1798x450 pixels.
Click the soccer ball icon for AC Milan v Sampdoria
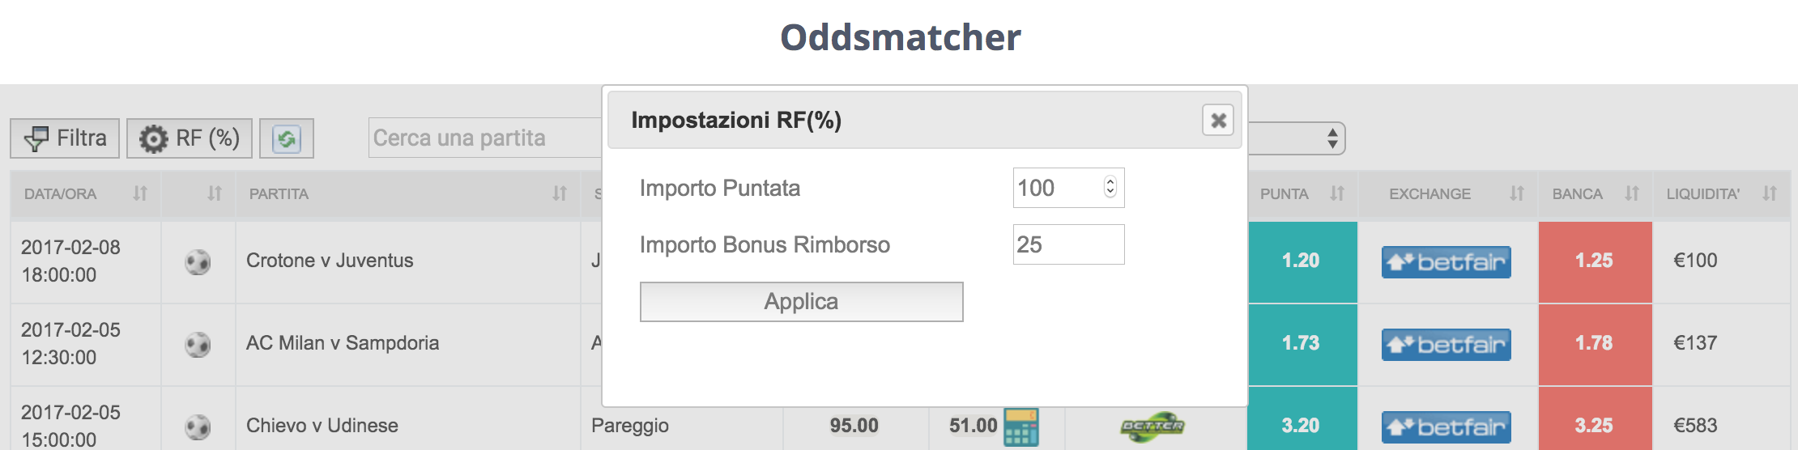pyautogui.click(x=198, y=345)
